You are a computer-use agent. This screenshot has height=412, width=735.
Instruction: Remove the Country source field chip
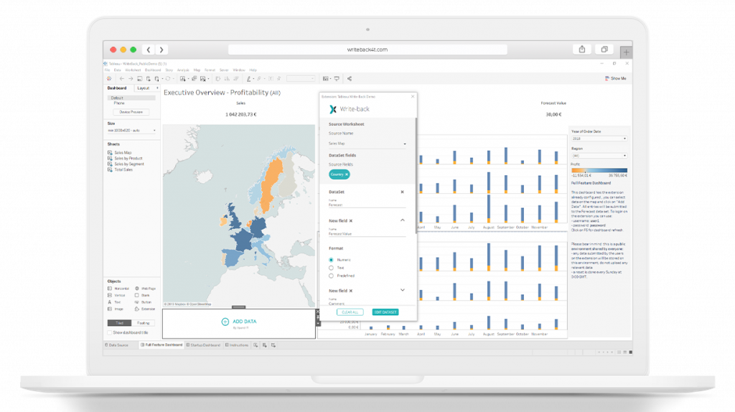pos(347,174)
